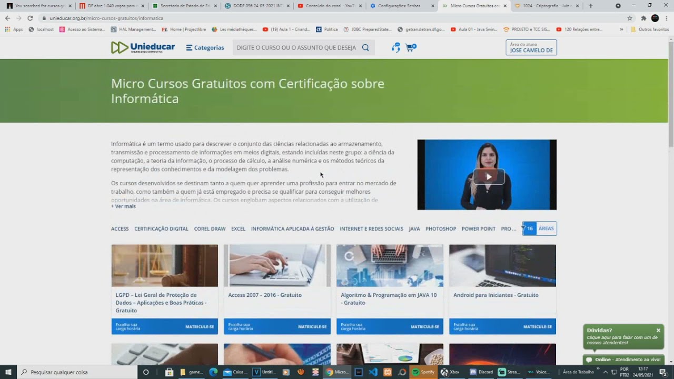Image resolution: width=674 pixels, height=379 pixels.
Task: Play the intro video
Action: (x=489, y=176)
